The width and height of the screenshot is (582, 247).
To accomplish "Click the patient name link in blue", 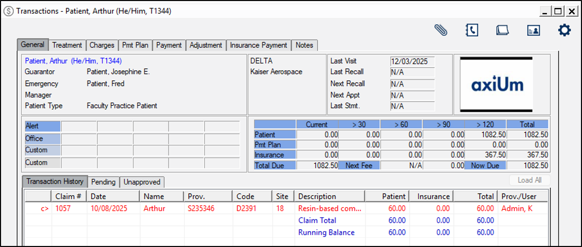I will (73, 60).
